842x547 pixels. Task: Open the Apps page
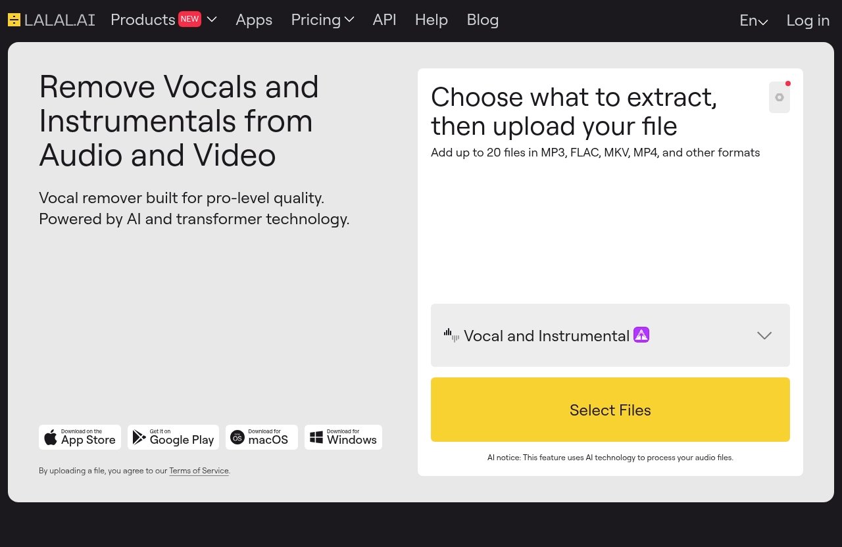click(x=254, y=20)
